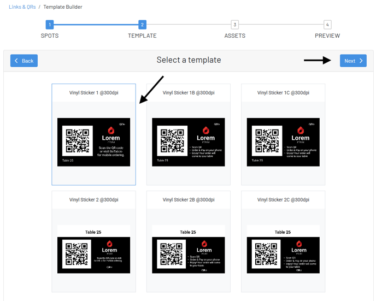376x301 pixels.
Task: Select step 2 Template indicator
Action: coord(142,25)
